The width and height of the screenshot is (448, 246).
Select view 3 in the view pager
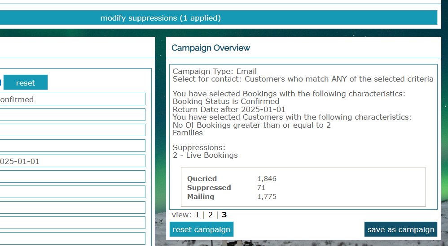click(224, 215)
